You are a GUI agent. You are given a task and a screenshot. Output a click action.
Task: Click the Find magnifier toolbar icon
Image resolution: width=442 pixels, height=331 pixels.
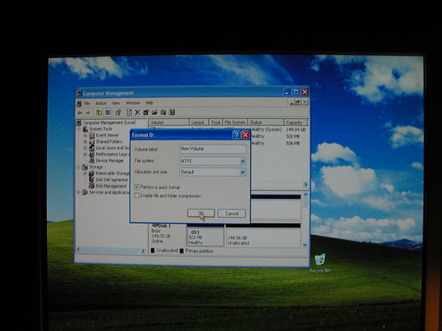(x=164, y=113)
